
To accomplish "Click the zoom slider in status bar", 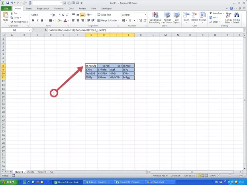I will [x=229, y=175].
